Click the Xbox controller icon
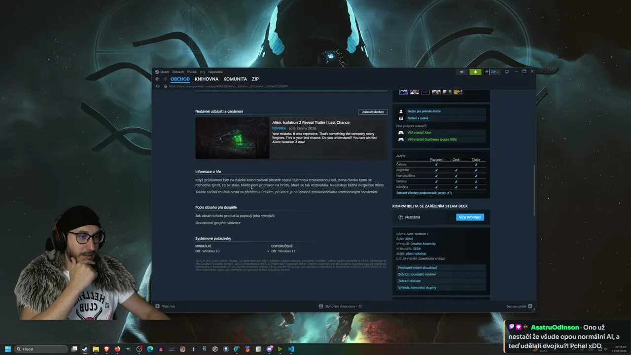This screenshot has height=355, width=631. (x=401, y=133)
